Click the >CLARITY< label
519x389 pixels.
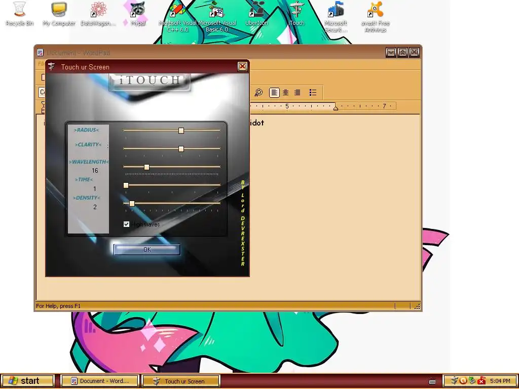click(88, 144)
